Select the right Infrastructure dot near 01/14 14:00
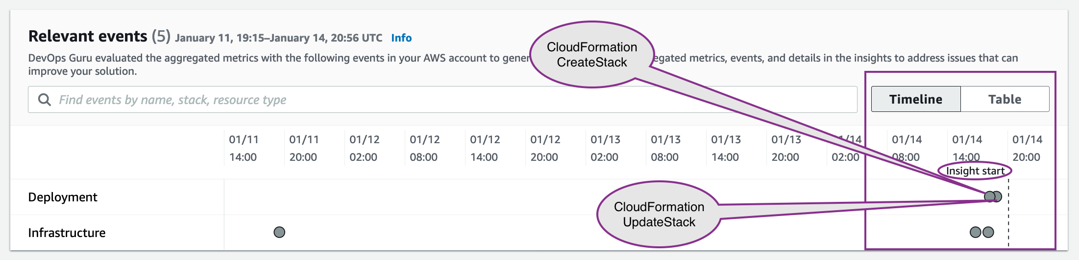 click(x=988, y=232)
